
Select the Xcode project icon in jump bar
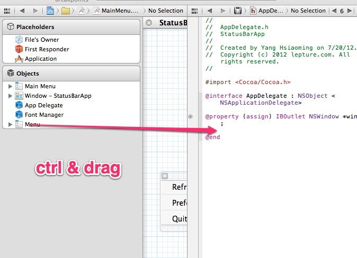click(x=50, y=11)
